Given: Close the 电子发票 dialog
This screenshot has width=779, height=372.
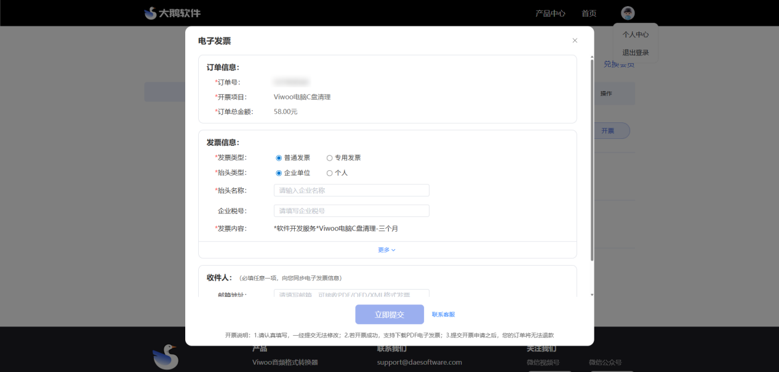Looking at the screenshot, I should [575, 41].
